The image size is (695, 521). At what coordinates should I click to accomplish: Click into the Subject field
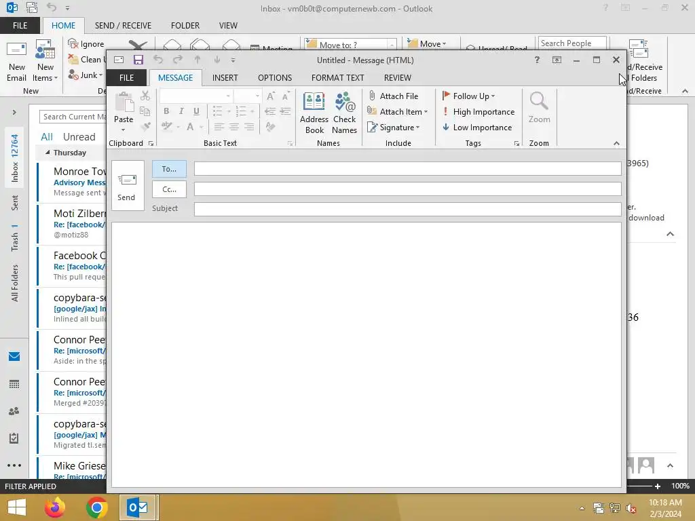coord(407,209)
